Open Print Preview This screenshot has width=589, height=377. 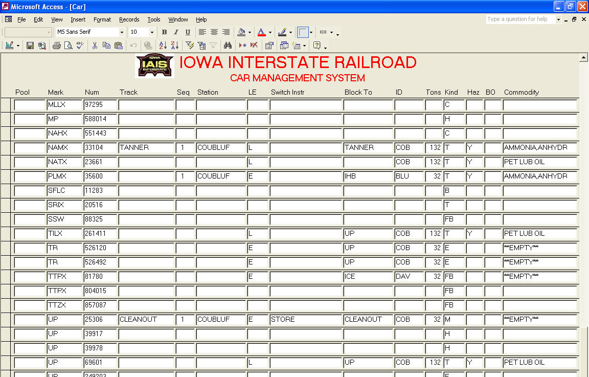(x=68, y=46)
